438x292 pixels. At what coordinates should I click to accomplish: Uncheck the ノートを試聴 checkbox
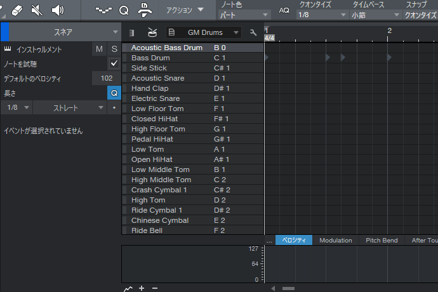click(x=114, y=63)
